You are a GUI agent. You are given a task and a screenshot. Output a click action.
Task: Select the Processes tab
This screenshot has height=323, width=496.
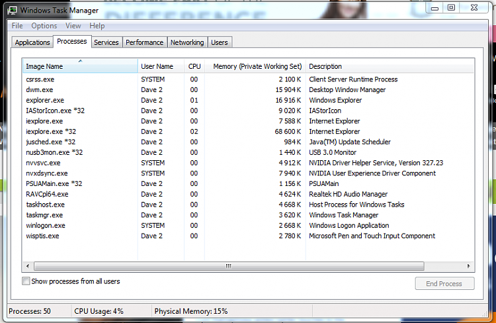coord(72,41)
